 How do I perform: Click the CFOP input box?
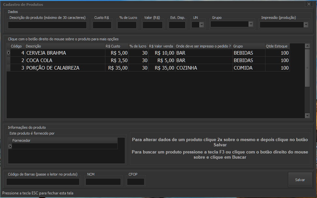(135, 182)
